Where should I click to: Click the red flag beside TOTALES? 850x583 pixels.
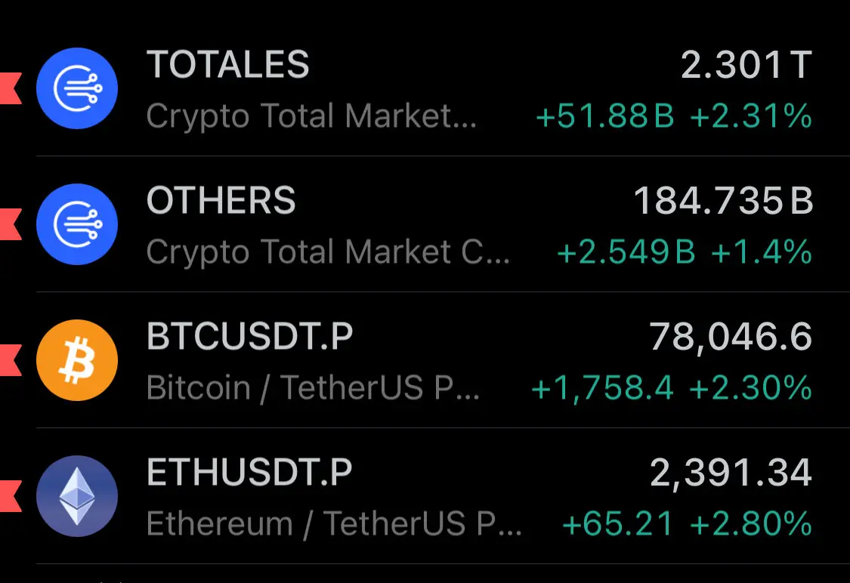click(11, 88)
